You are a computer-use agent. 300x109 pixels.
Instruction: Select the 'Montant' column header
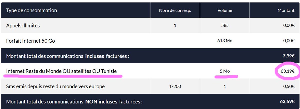pyautogui.click(x=286, y=10)
